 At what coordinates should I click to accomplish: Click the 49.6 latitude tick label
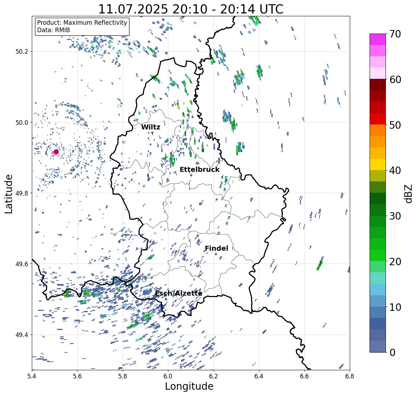(22, 264)
